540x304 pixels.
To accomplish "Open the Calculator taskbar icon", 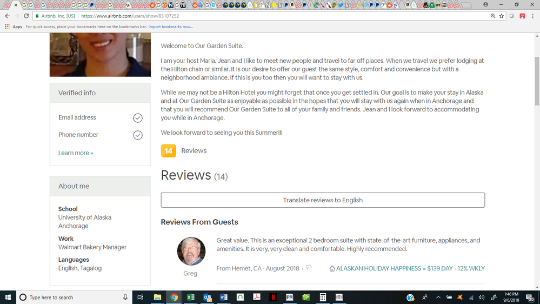I will 323,297.
